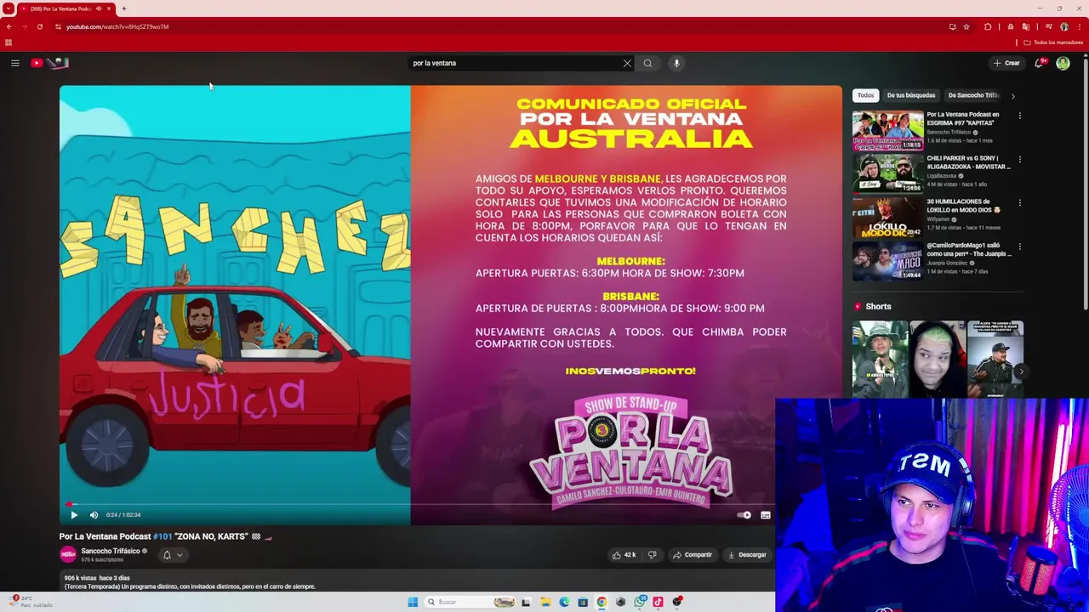Show next Shorts with arrow
Image resolution: width=1089 pixels, height=612 pixels.
(1021, 371)
